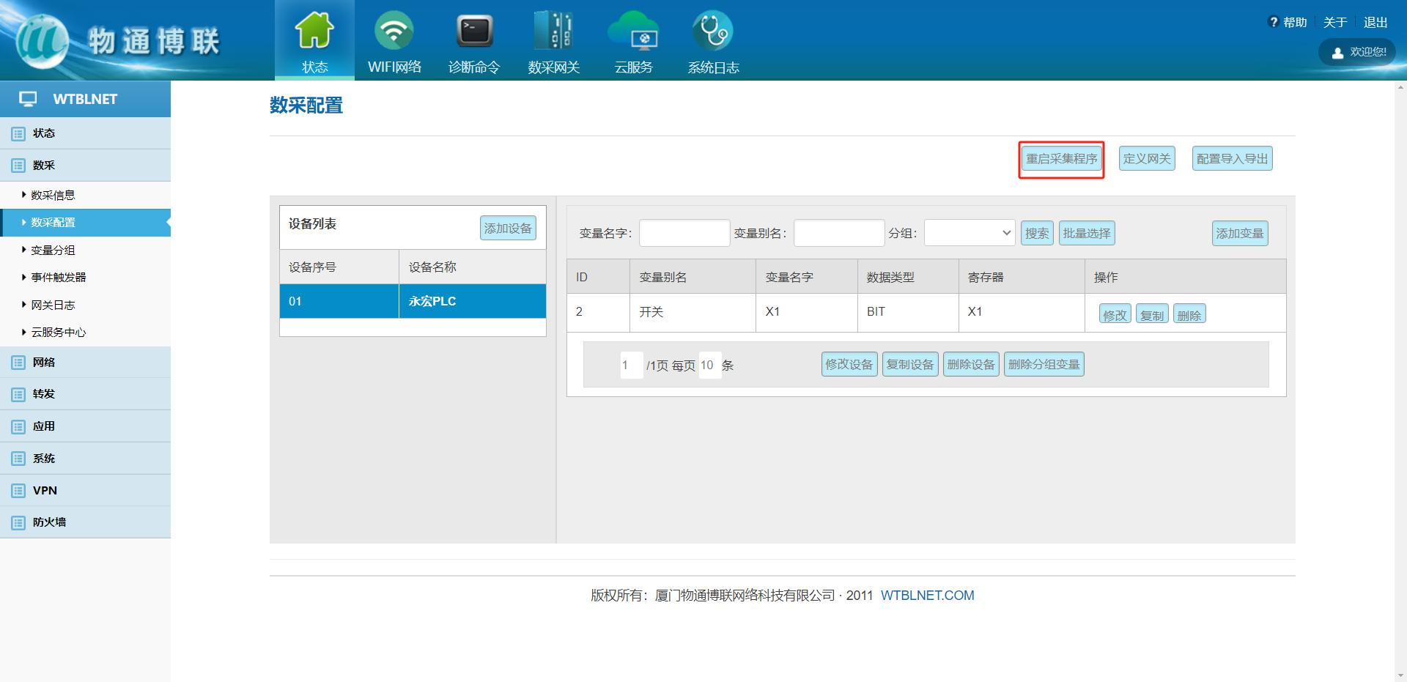The image size is (1407, 682).
Task: Follow the WTBLNET.COM footer link
Action: [x=927, y=596]
